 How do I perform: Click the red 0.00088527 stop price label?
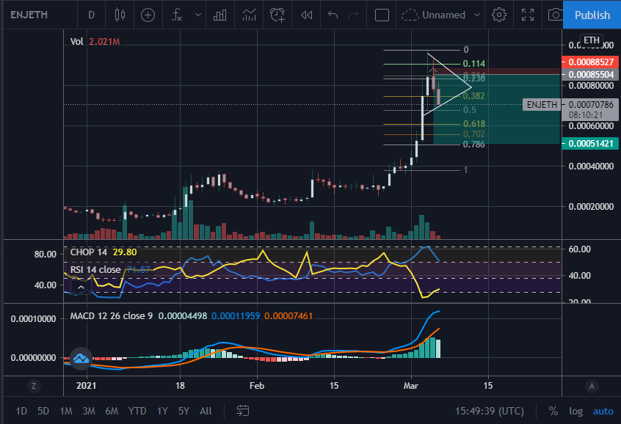coord(590,62)
